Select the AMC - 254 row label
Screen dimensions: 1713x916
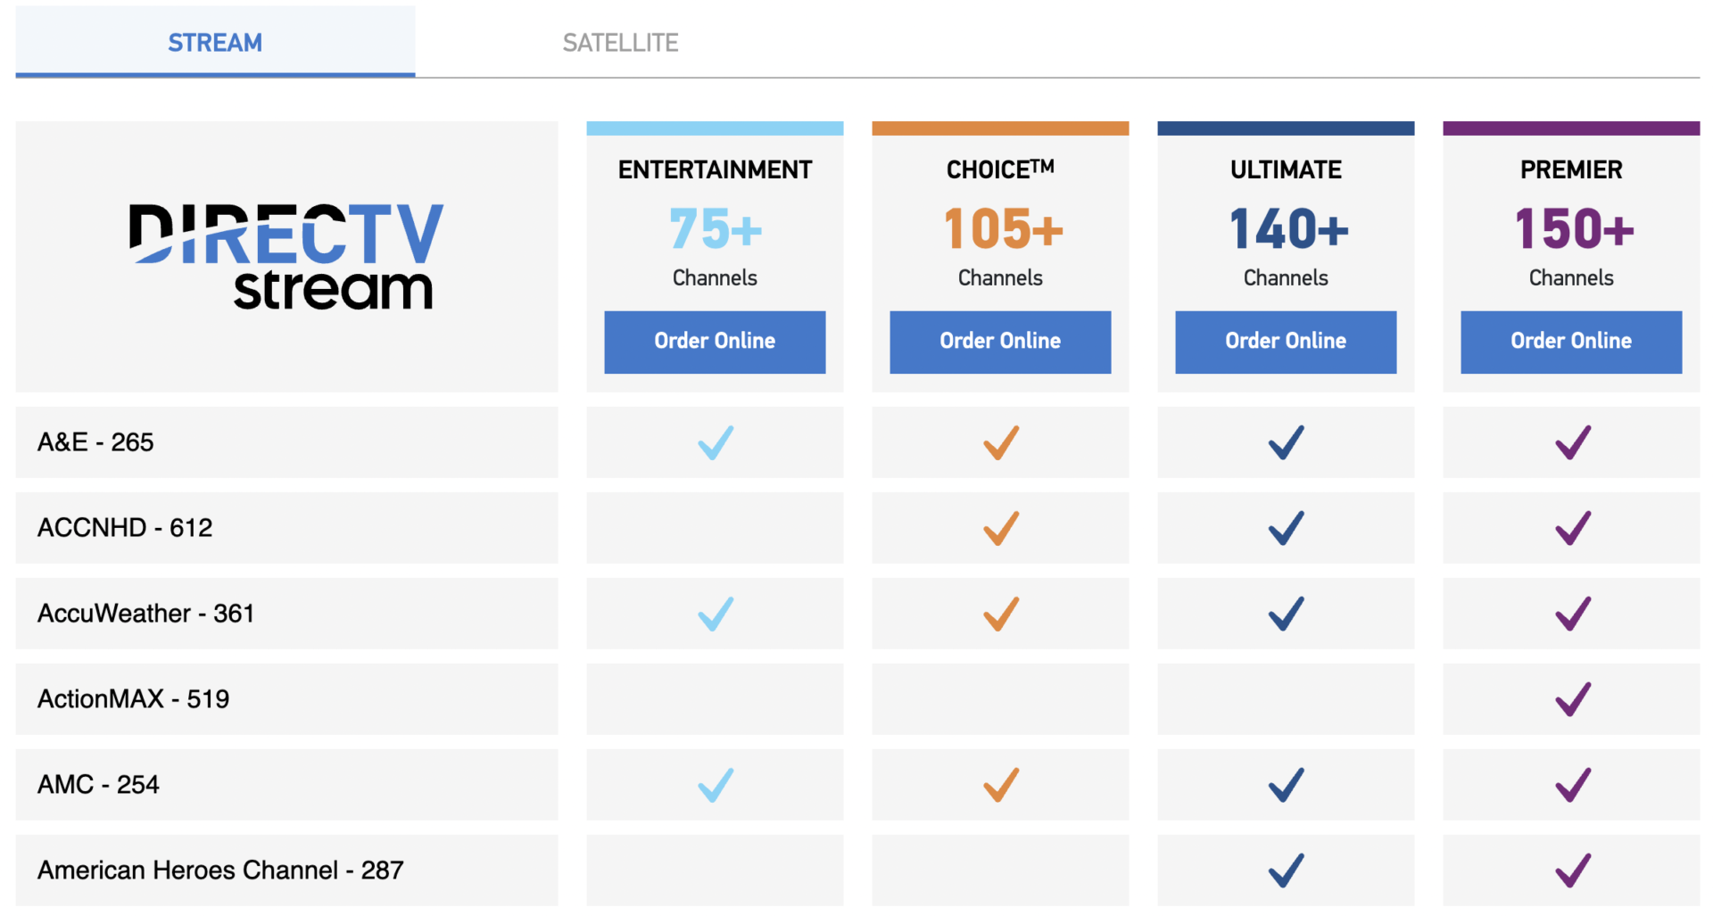[97, 785]
